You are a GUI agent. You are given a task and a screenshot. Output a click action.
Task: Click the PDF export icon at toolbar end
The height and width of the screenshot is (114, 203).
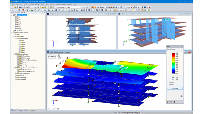point(149,7)
